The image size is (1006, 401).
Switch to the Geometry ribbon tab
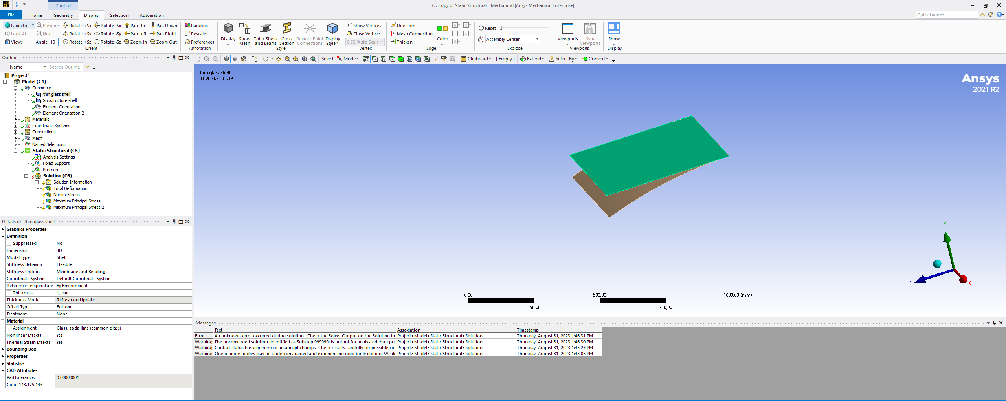pos(63,15)
